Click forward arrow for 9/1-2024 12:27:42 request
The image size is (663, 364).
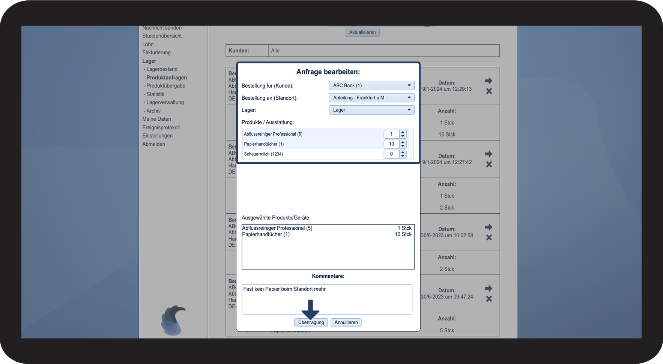[x=489, y=154]
